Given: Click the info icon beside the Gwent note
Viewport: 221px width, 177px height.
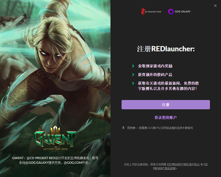Looking at the screenshot, I should (123, 128).
